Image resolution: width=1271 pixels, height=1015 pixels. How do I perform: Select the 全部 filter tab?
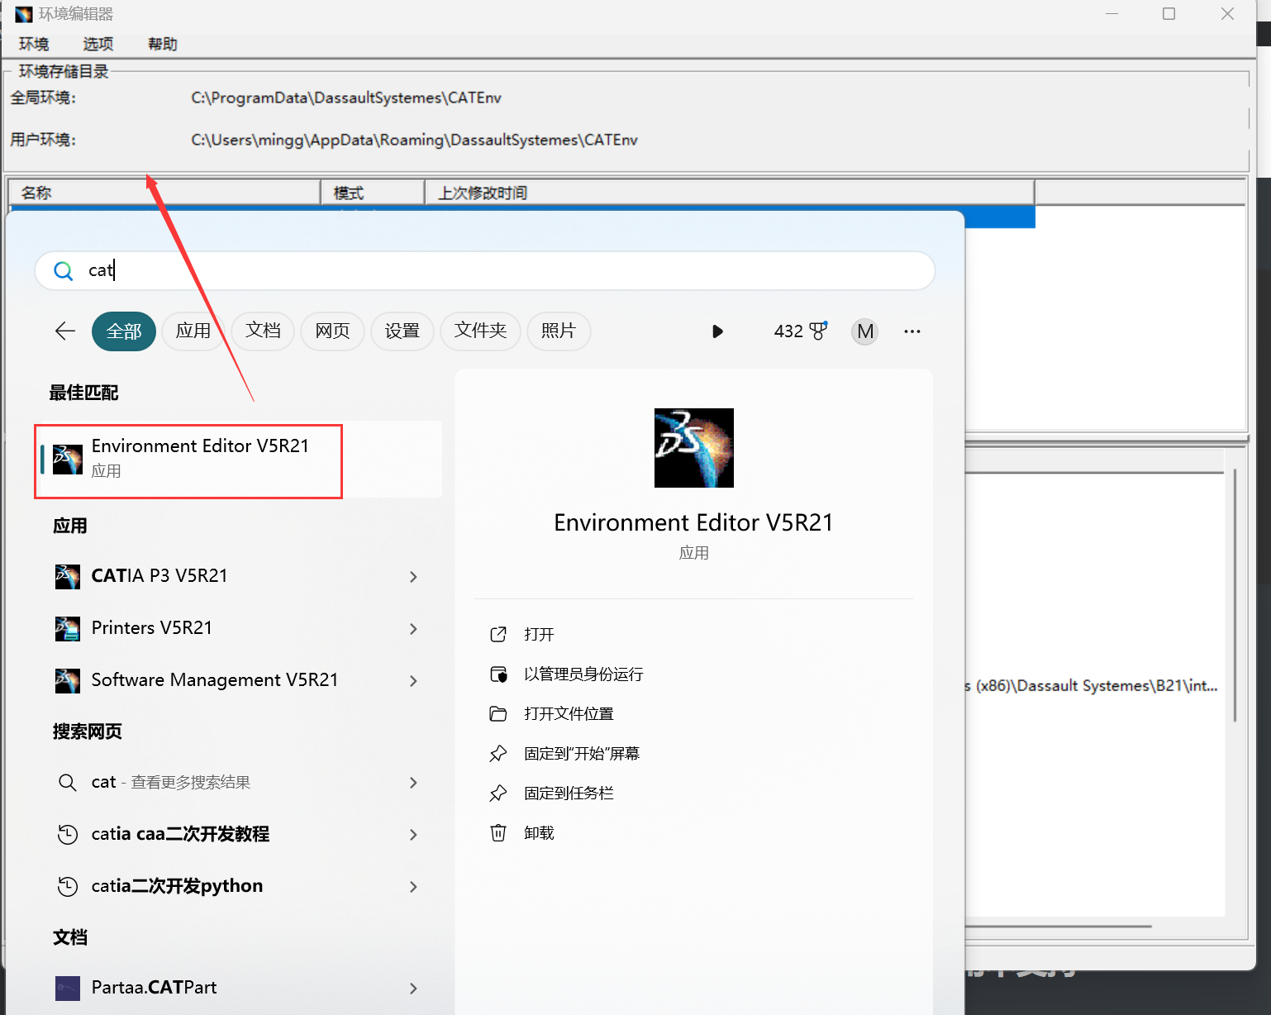pos(124,331)
